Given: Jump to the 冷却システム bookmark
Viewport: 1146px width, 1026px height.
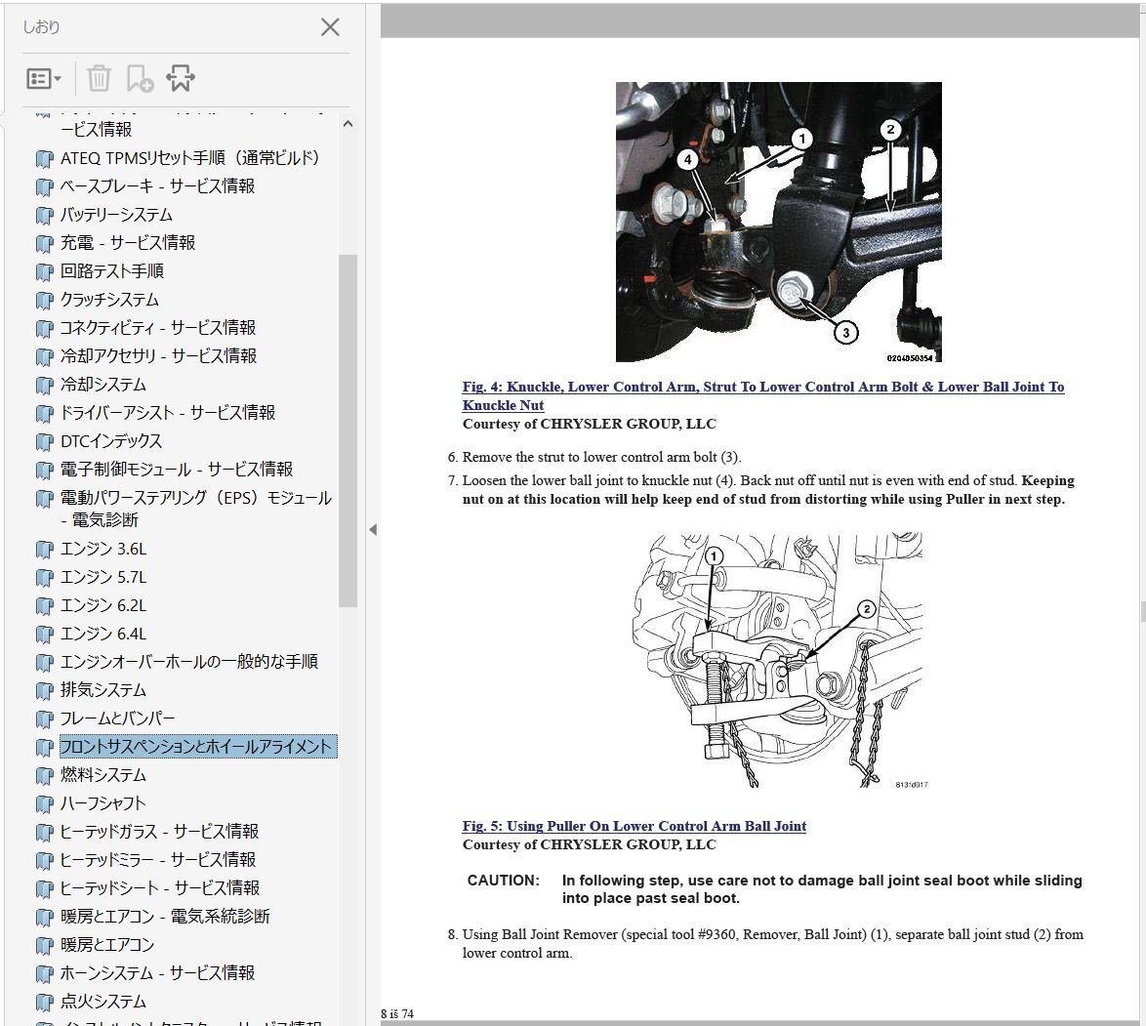Looking at the screenshot, I should (102, 385).
